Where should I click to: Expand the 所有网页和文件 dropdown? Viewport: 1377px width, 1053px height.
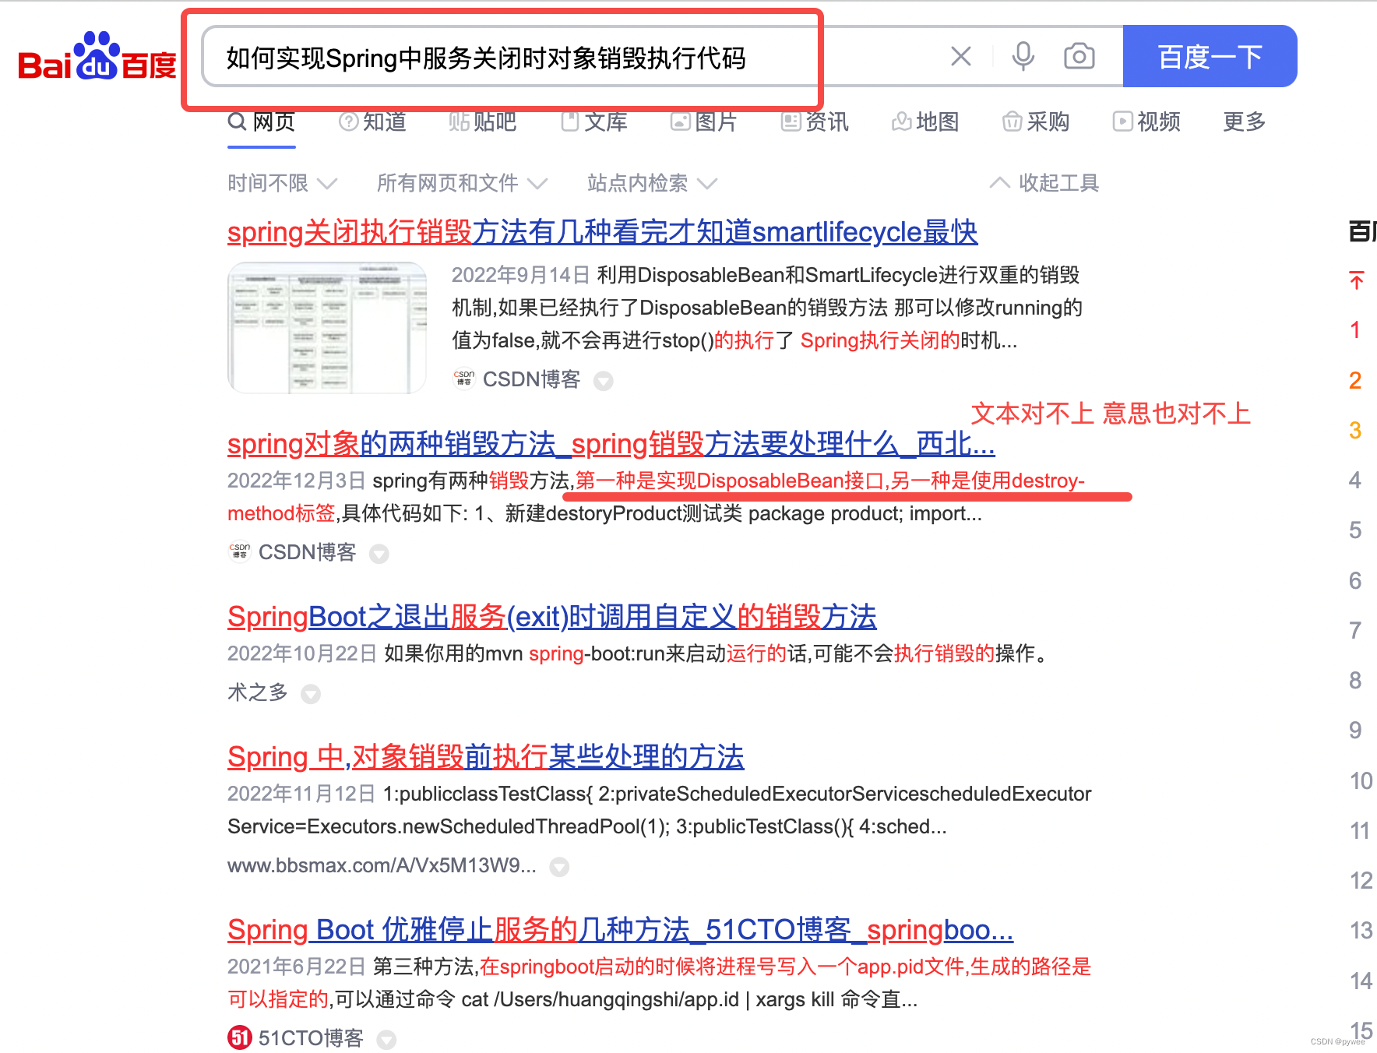462,183
